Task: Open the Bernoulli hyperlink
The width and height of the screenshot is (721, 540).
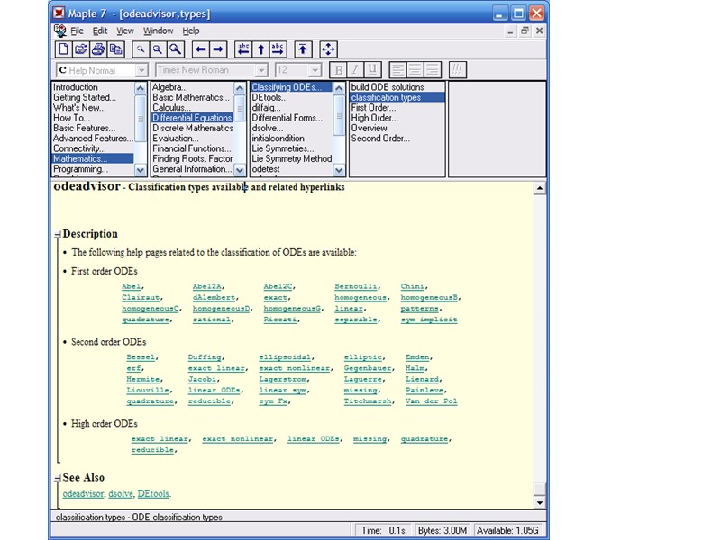Action: point(356,286)
